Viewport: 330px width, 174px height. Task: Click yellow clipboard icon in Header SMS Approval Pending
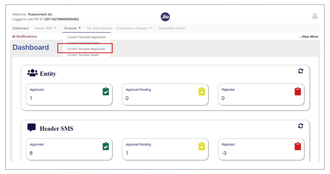pyautogui.click(x=202, y=146)
